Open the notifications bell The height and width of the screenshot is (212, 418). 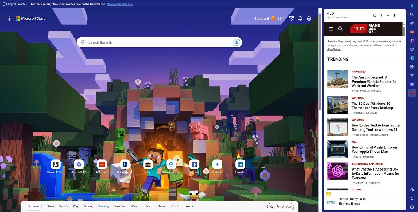coord(300,18)
